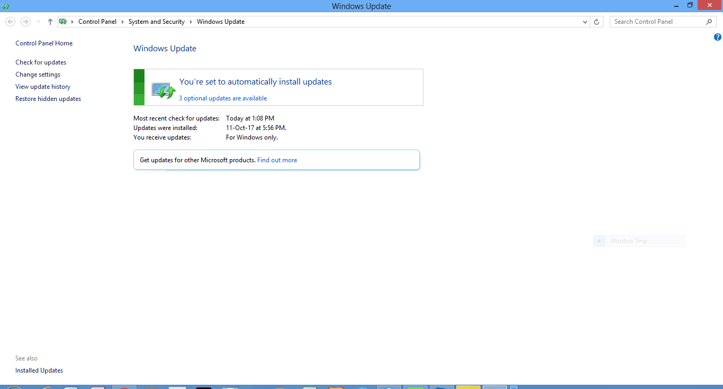Click 'Updates were installed:' label
Image resolution: width=723 pixels, height=389 pixels.
point(165,128)
